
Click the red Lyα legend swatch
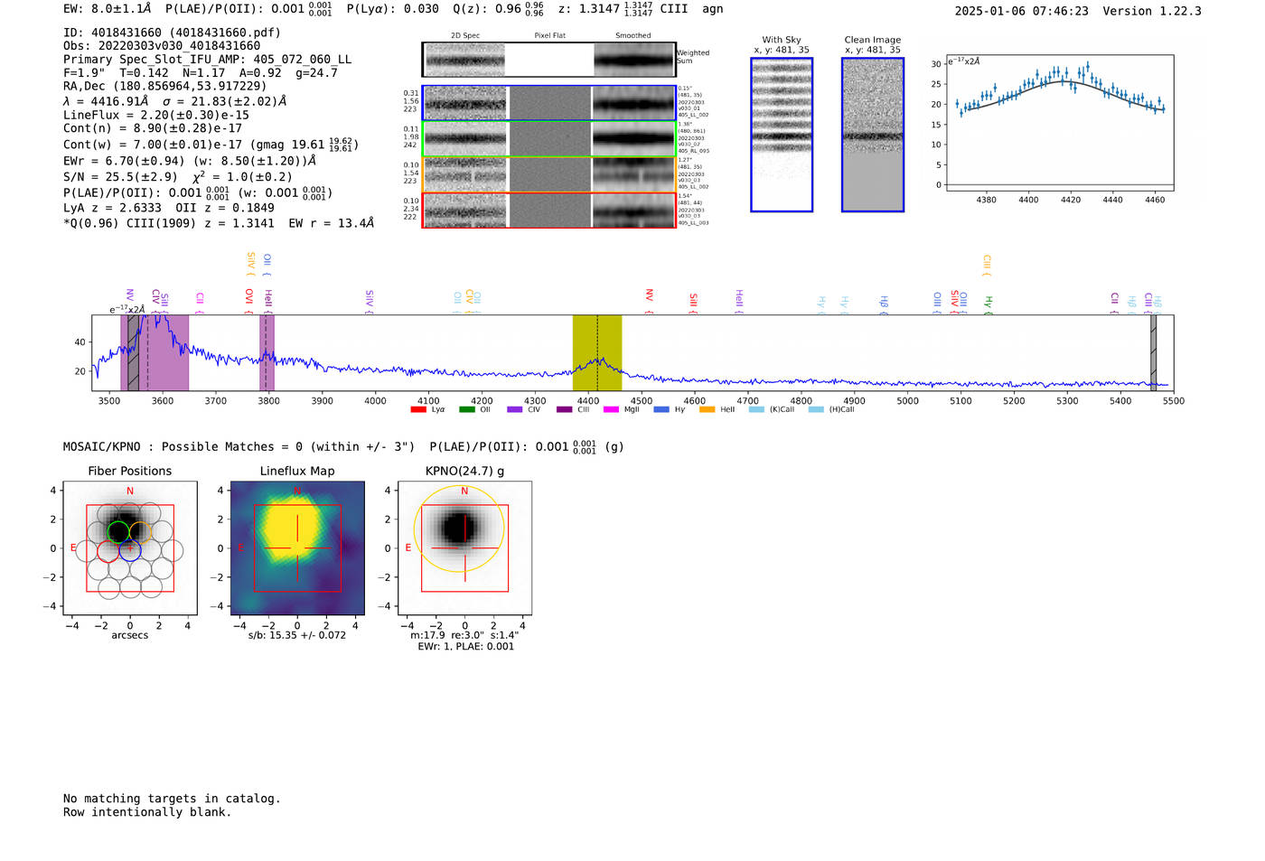pos(417,409)
